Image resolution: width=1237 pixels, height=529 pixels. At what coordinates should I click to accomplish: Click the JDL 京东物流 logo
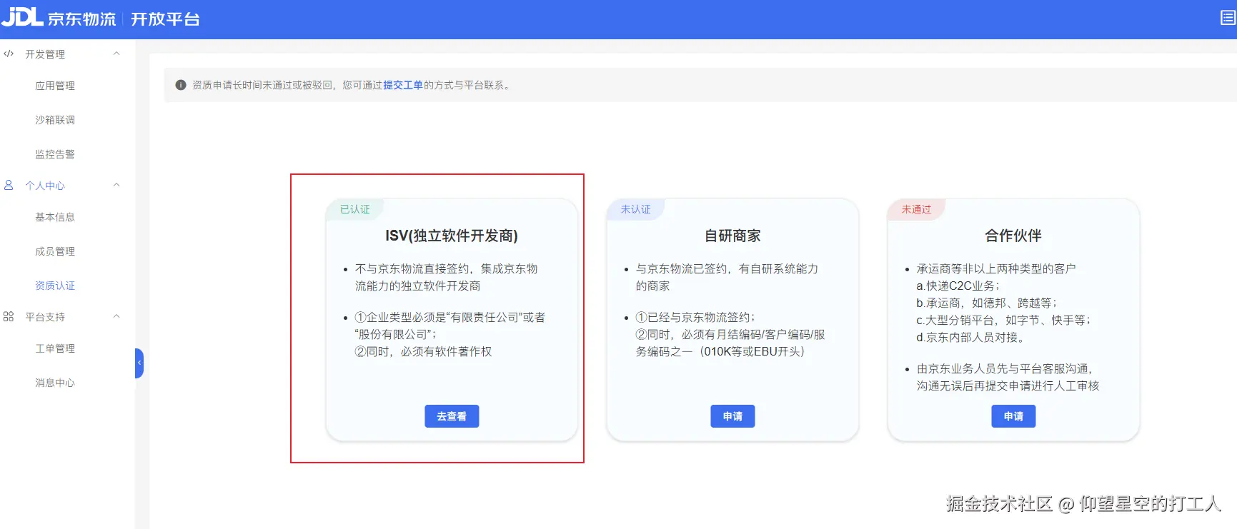tap(59, 18)
